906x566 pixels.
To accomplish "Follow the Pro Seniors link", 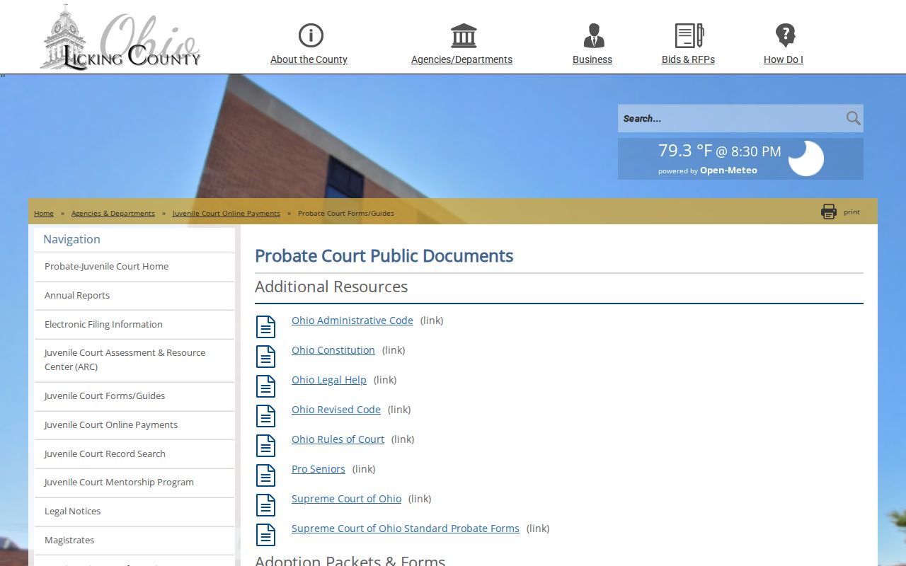I will [319, 469].
